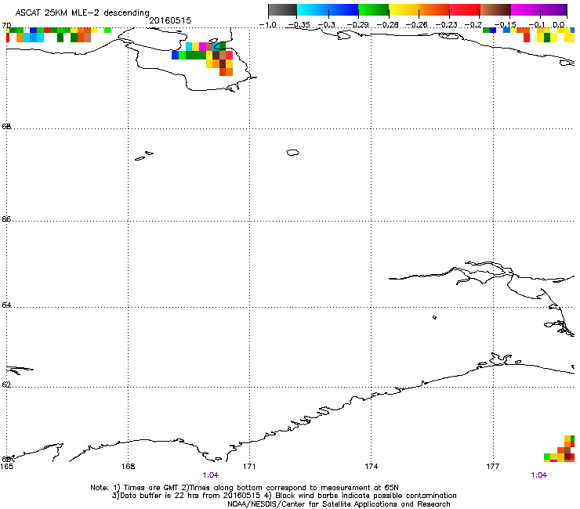Click the '-0.35' color scale label
Viewport: 580px width, 509px height.
299,25
